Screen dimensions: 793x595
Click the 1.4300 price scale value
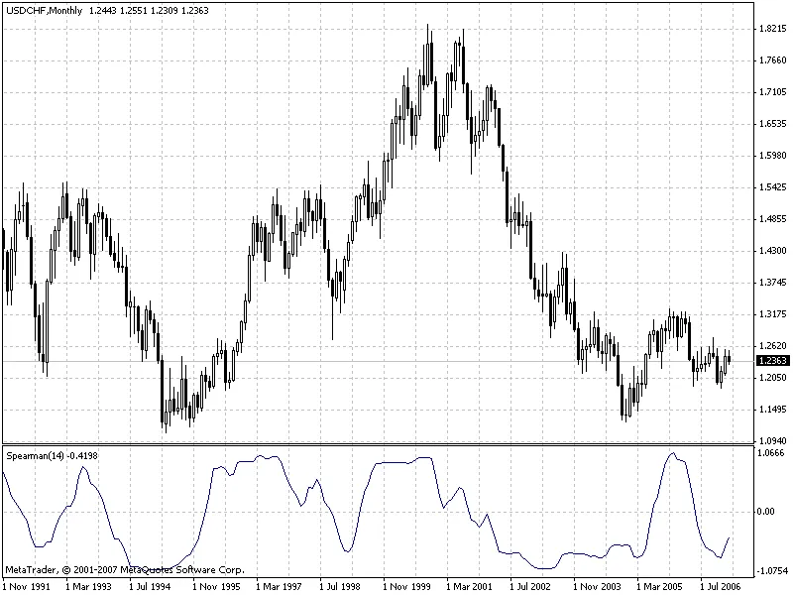[770, 251]
